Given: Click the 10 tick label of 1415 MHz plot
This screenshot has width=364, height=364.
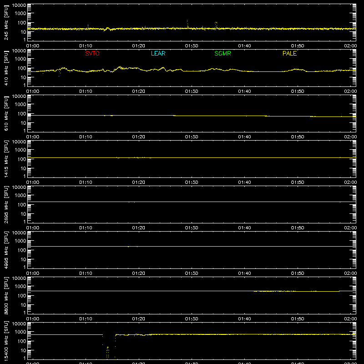Looking at the screenshot, I should tap(23, 168).
